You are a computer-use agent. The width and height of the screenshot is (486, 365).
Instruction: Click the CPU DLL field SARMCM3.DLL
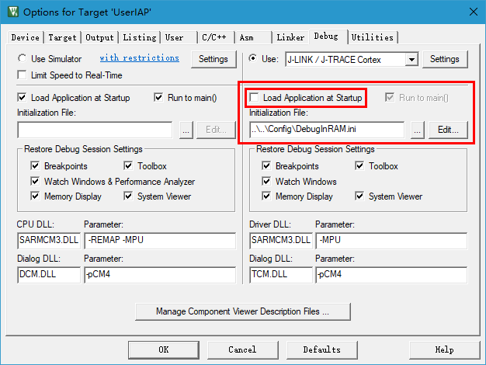[x=49, y=241]
